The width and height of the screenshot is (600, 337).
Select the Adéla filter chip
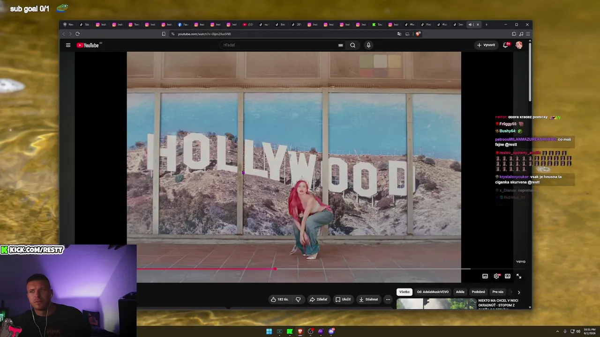460,292
